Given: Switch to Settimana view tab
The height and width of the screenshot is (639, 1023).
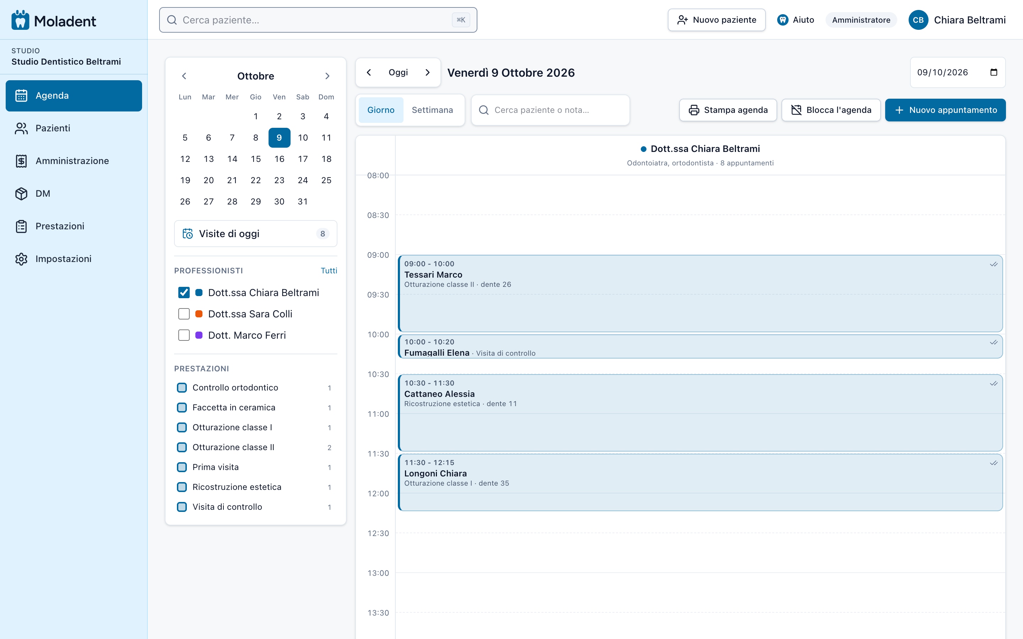Looking at the screenshot, I should point(432,110).
